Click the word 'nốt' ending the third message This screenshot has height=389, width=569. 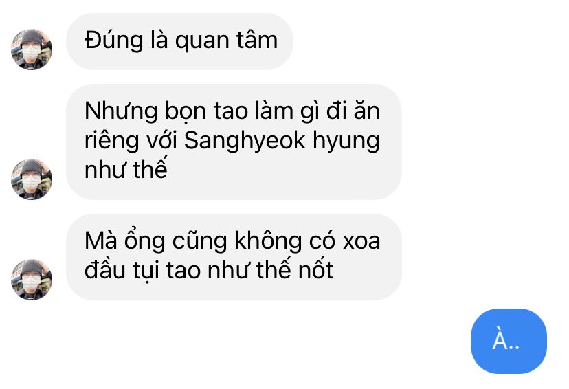point(315,269)
